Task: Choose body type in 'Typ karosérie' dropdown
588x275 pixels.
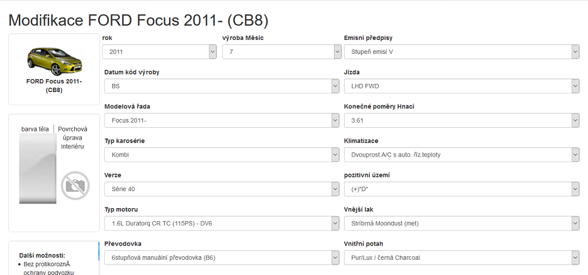Action: [222, 155]
